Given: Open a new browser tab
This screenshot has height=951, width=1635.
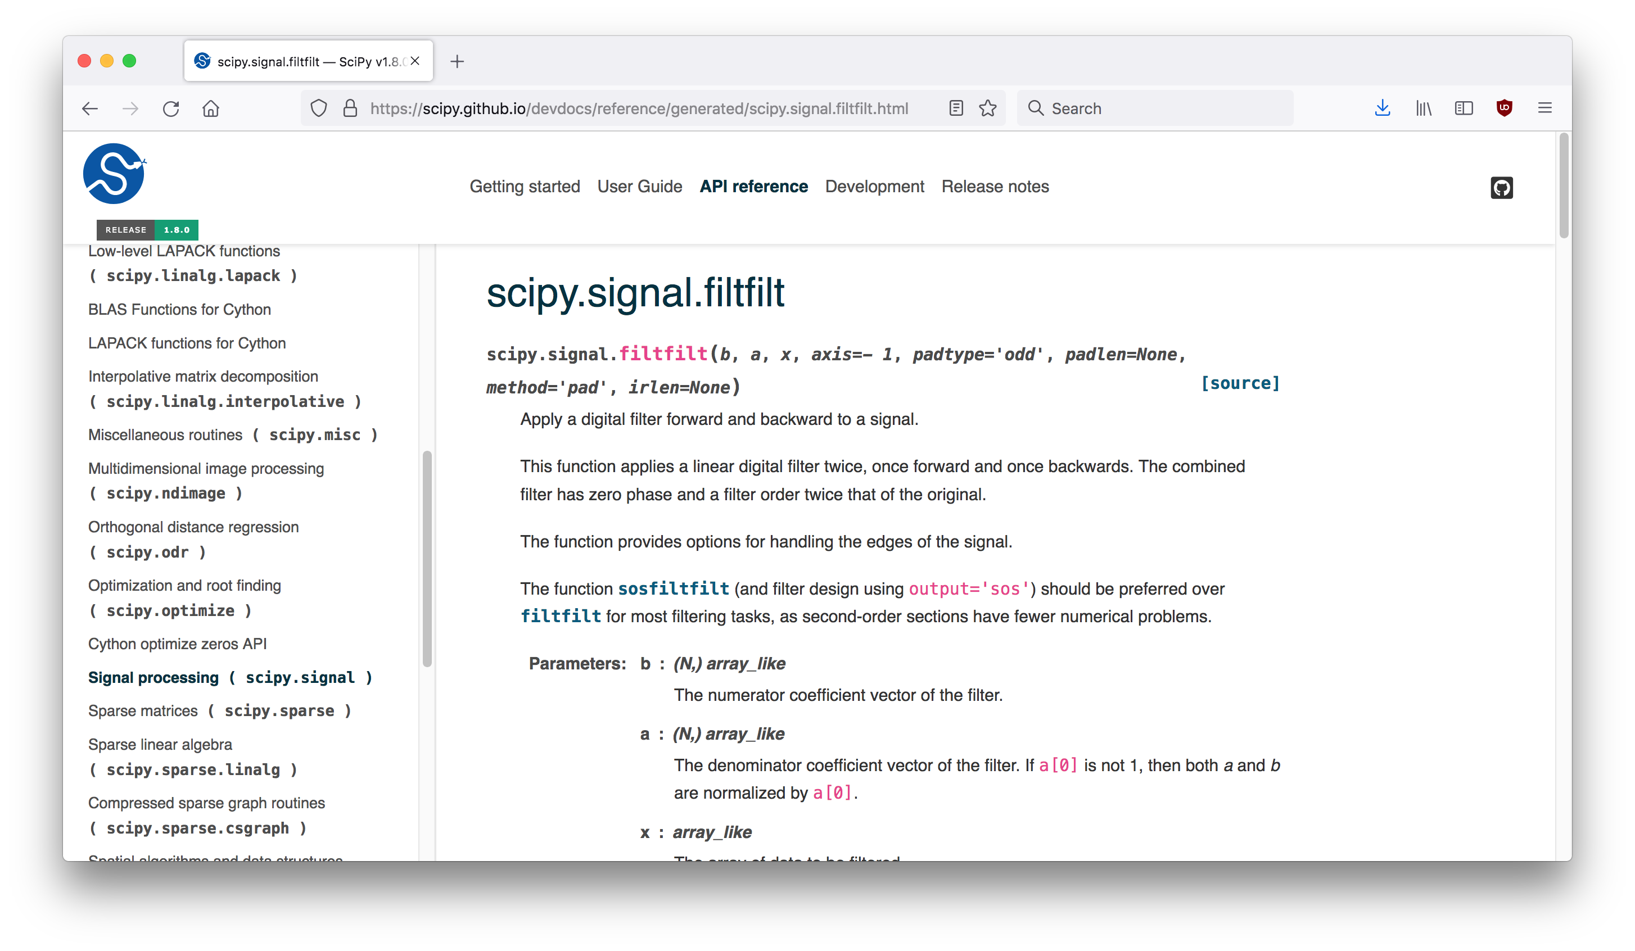Looking at the screenshot, I should pyautogui.click(x=458, y=61).
